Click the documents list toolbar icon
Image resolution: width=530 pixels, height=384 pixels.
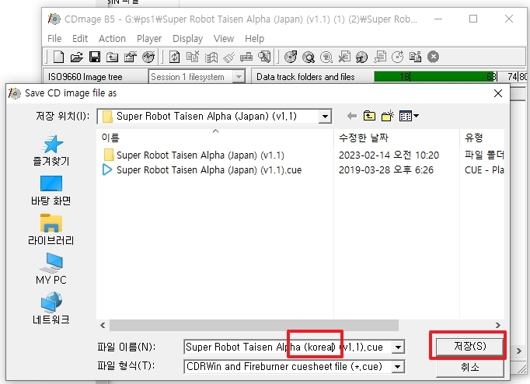(415, 57)
